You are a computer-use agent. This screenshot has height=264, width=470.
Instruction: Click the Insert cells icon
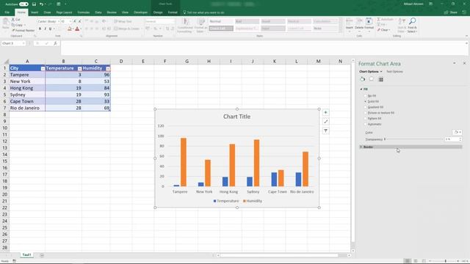pos(350,24)
